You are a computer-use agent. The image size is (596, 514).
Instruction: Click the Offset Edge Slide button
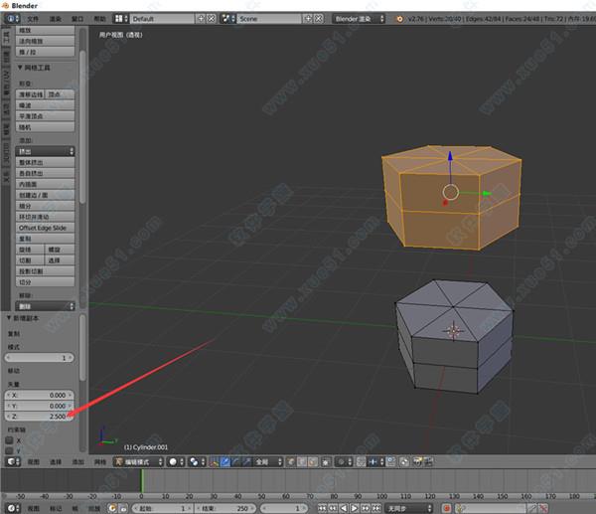[x=45, y=228]
